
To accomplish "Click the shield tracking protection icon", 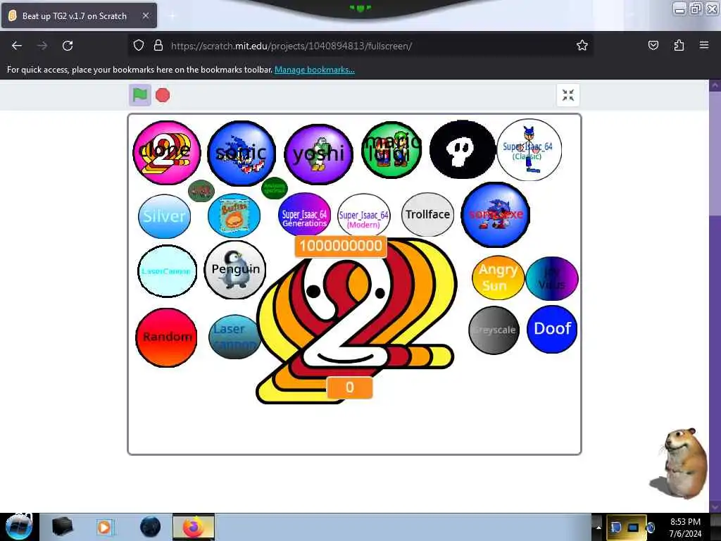I will coord(139,46).
